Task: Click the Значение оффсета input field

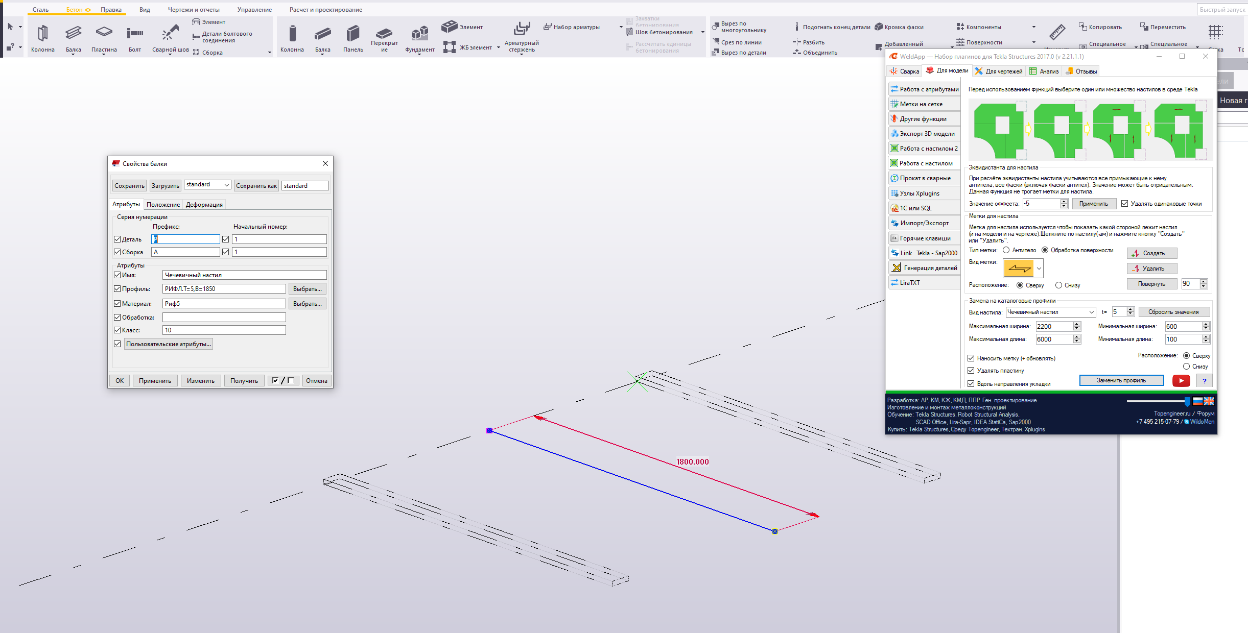Action: click(x=1041, y=204)
